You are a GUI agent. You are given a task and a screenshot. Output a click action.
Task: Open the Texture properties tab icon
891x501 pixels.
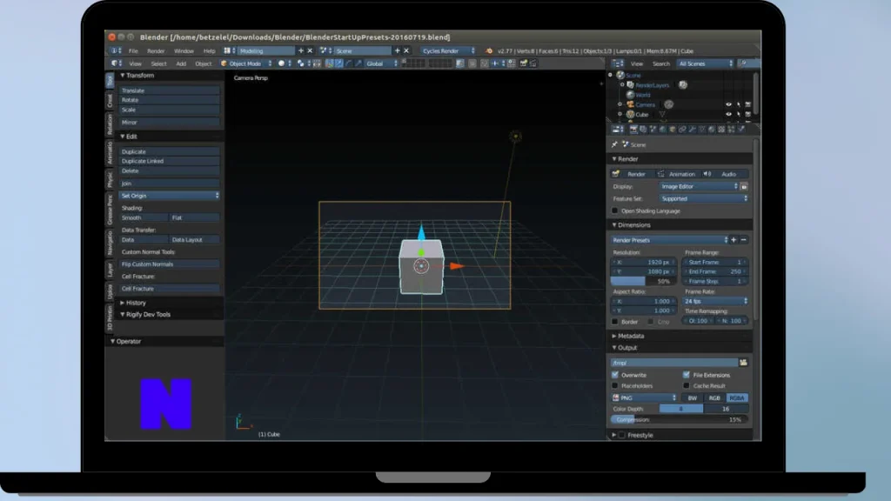[x=721, y=130]
